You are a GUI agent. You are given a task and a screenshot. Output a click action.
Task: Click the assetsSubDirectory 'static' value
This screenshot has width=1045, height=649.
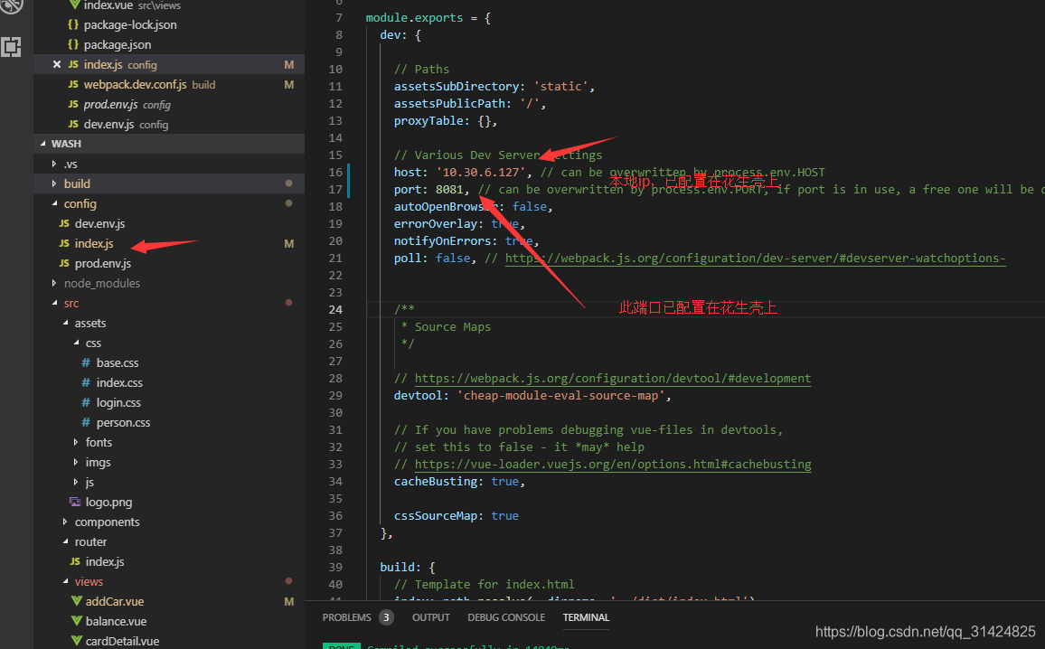[x=560, y=87]
